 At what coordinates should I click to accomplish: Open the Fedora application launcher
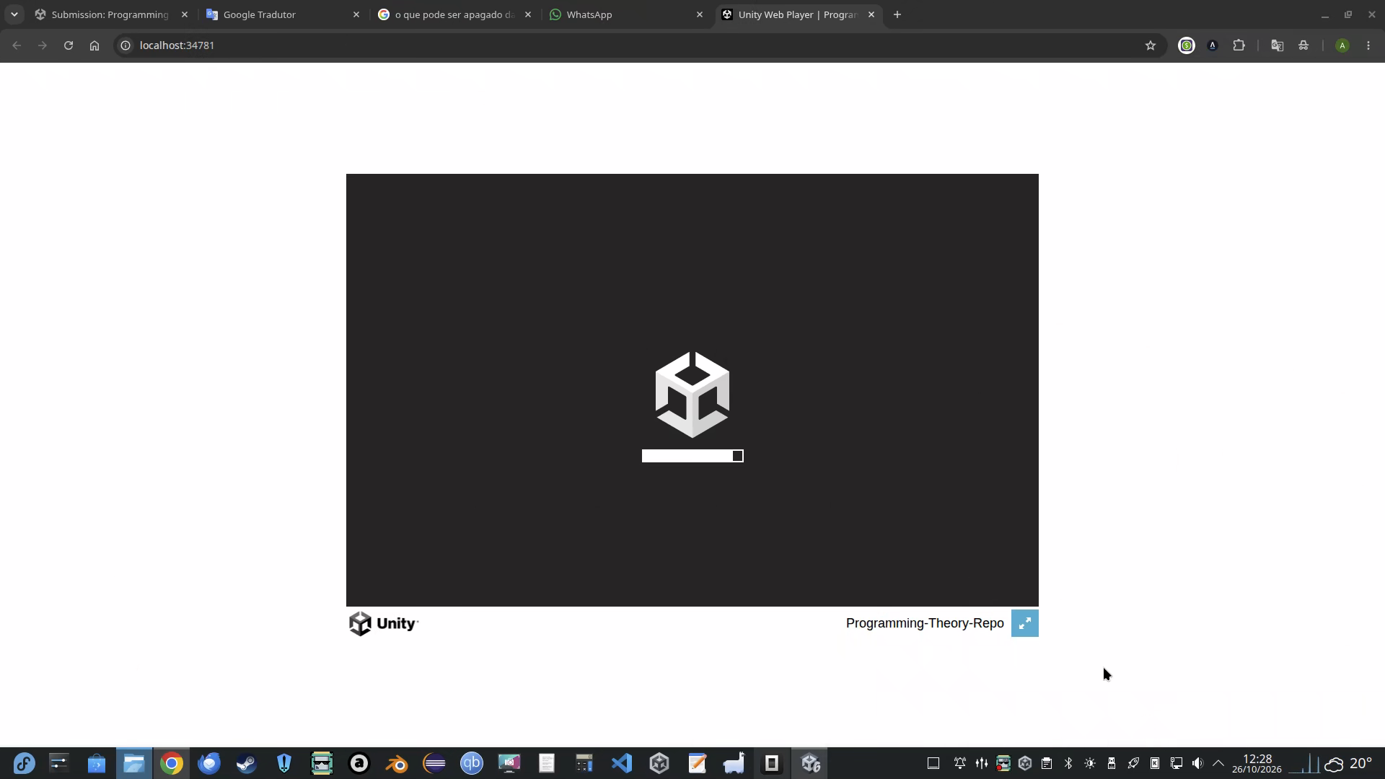24,763
